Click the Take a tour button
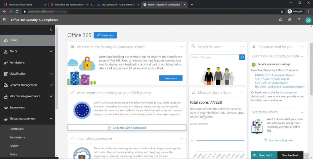 [171, 78]
